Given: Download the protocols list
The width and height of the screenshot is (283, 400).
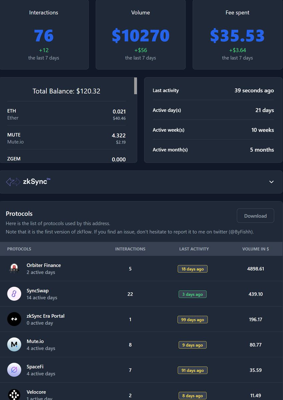Looking at the screenshot, I should tap(255, 216).
